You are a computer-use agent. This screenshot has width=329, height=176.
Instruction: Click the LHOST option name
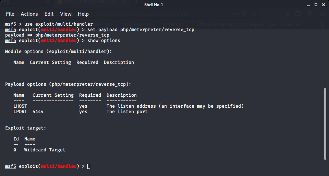click(20, 106)
